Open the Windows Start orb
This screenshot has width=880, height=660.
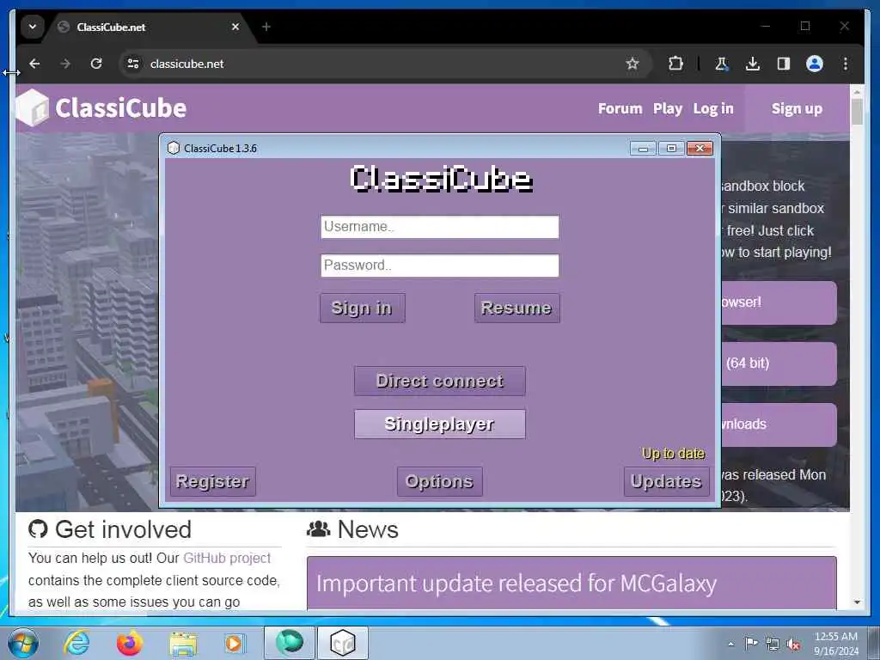point(23,643)
